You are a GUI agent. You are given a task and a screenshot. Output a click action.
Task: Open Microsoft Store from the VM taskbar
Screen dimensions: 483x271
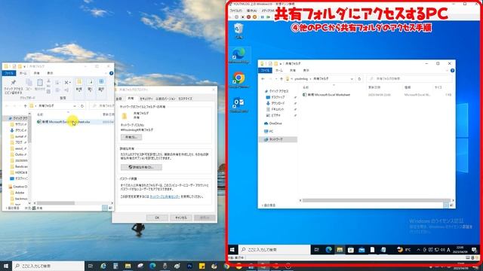[350, 249]
